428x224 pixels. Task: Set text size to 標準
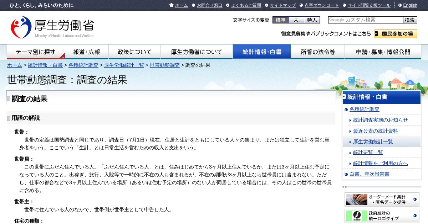pyautogui.click(x=280, y=20)
